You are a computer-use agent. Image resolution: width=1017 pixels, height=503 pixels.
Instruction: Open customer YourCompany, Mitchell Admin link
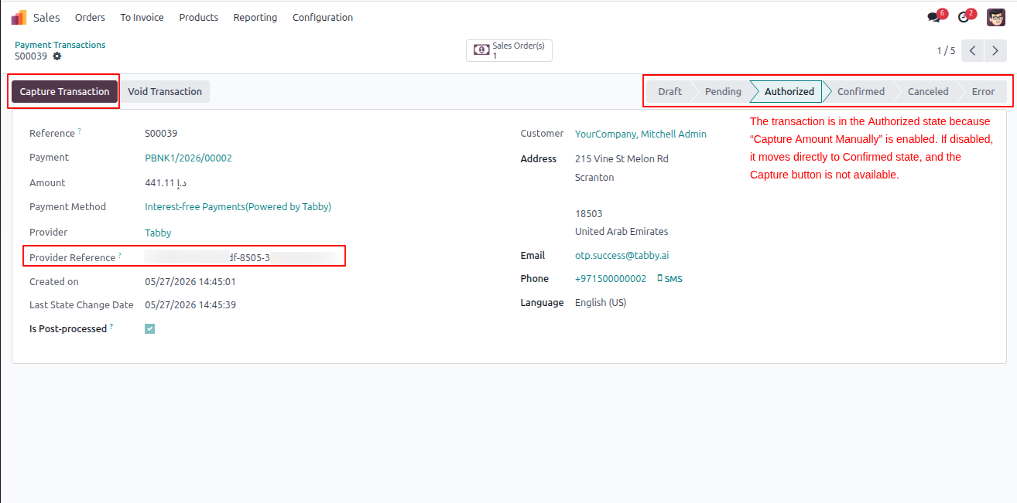[x=641, y=134]
